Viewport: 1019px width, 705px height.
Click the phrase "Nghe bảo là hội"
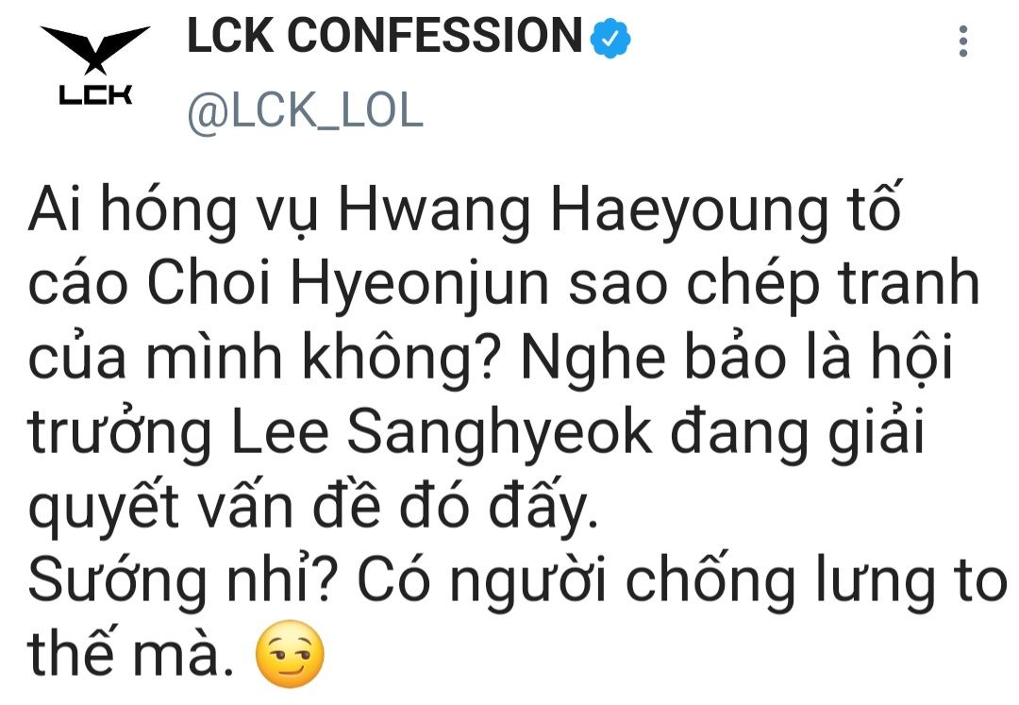(737, 360)
